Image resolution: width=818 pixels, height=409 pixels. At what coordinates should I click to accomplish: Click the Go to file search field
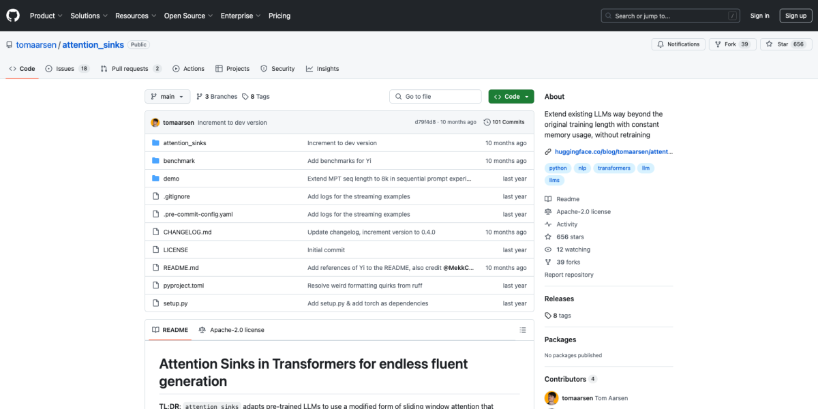tap(436, 97)
